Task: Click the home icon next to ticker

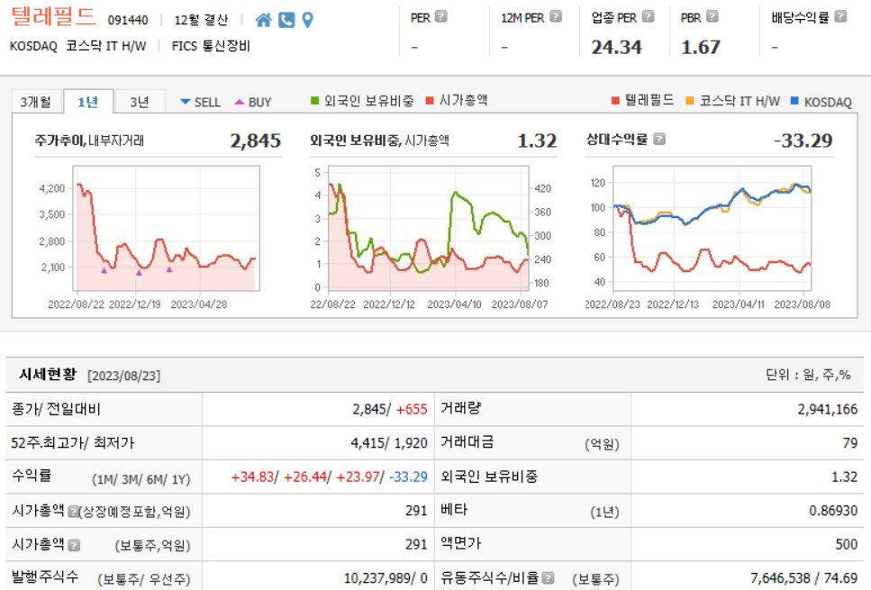Action: [262, 18]
